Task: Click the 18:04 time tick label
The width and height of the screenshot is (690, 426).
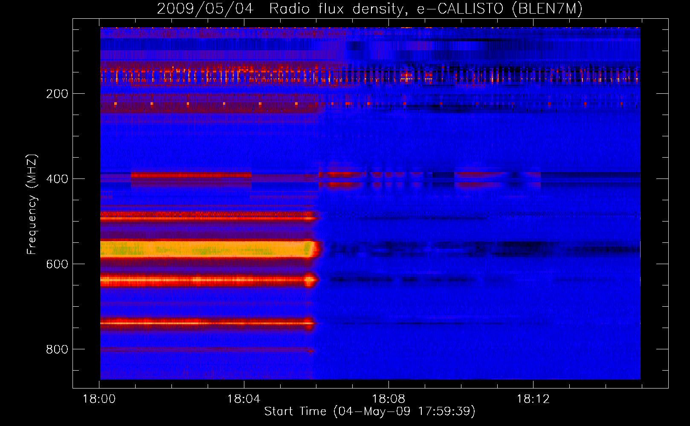Action: tap(244, 399)
